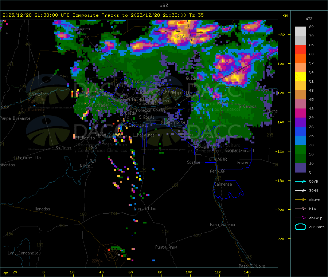
Task: Click the pink bip arrow in legend
Action: 300,209
